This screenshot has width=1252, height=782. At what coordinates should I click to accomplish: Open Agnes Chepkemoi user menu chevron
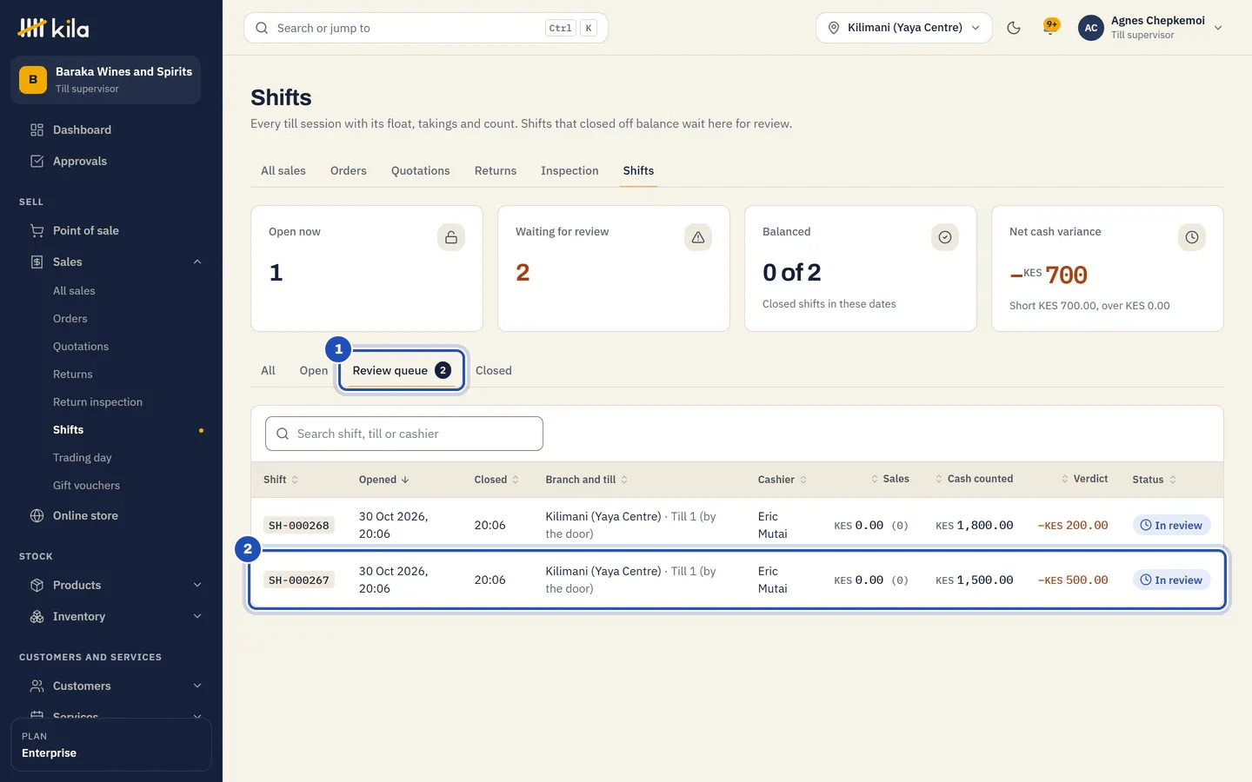click(1218, 28)
